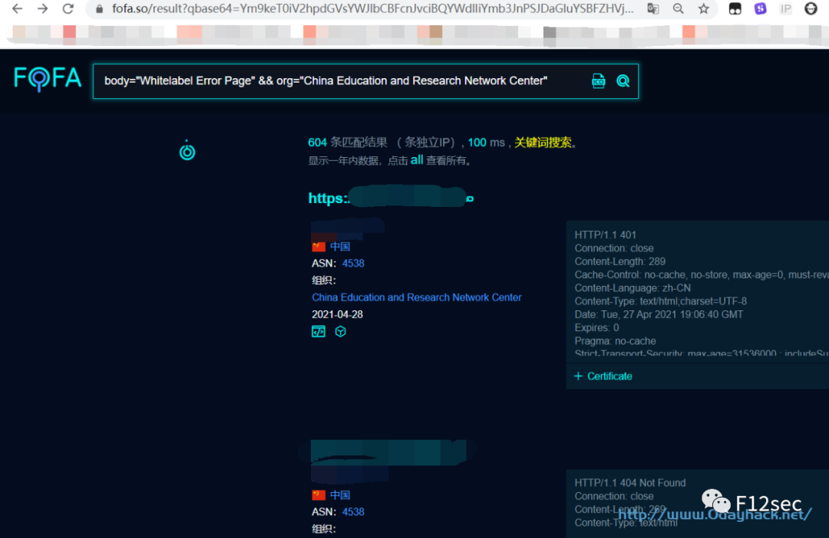Image resolution: width=829 pixels, height=538 pixels.
Task: View website source code icon in first result
Action: pos(319,332)
